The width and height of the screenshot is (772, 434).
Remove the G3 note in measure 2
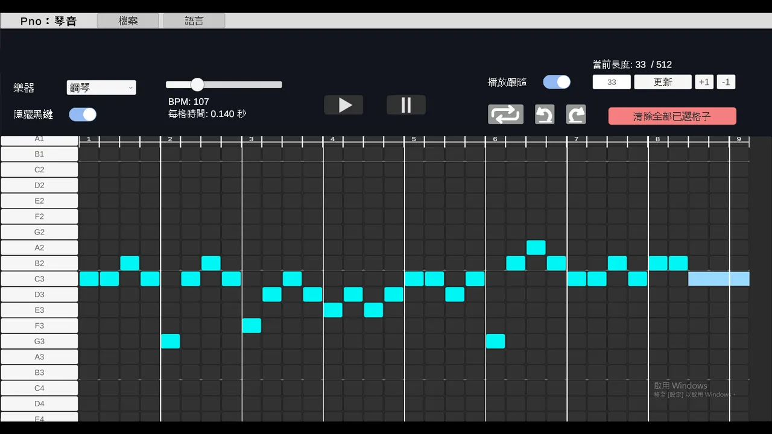(170, 341)
